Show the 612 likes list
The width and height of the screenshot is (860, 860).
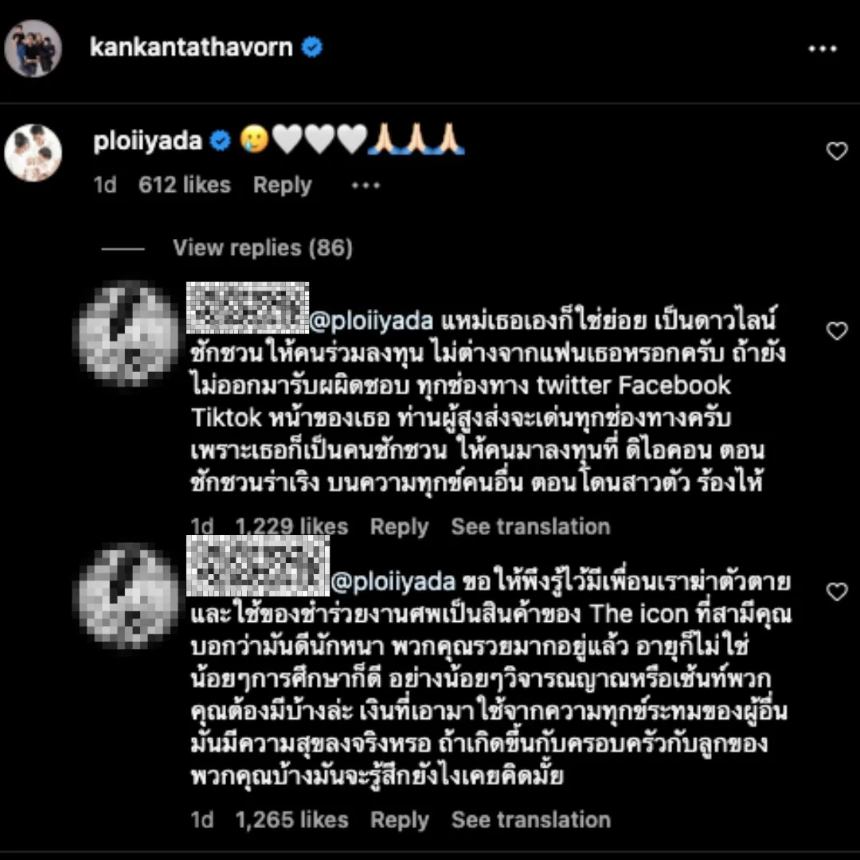[184, 185]
